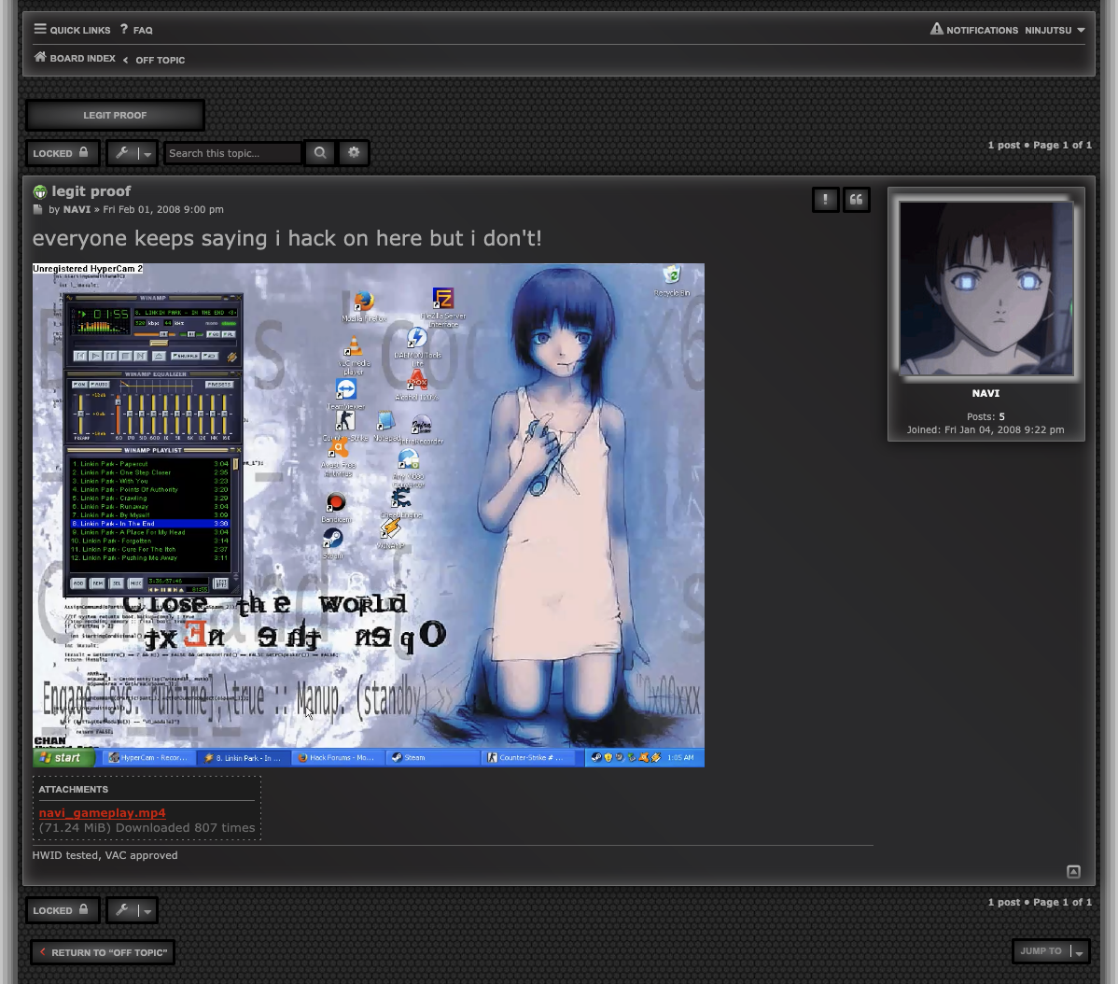Screen dimensions: 1118x984
Task: Open the Quick Links hamburger menu
Action: (x=72, y=30)
